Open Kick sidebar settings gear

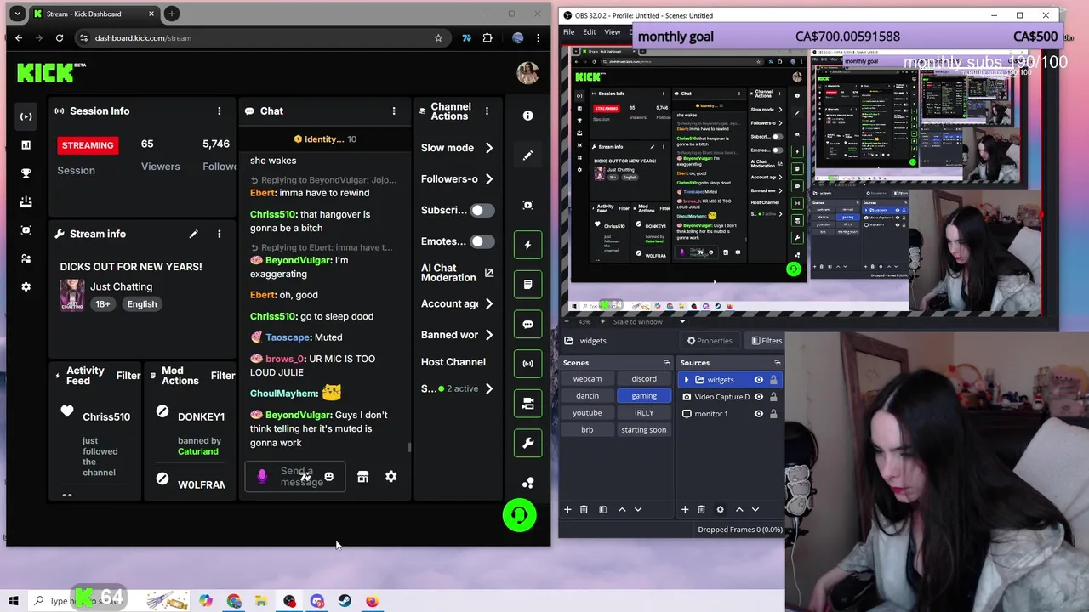pyautogui.click(x=26, y=286)
